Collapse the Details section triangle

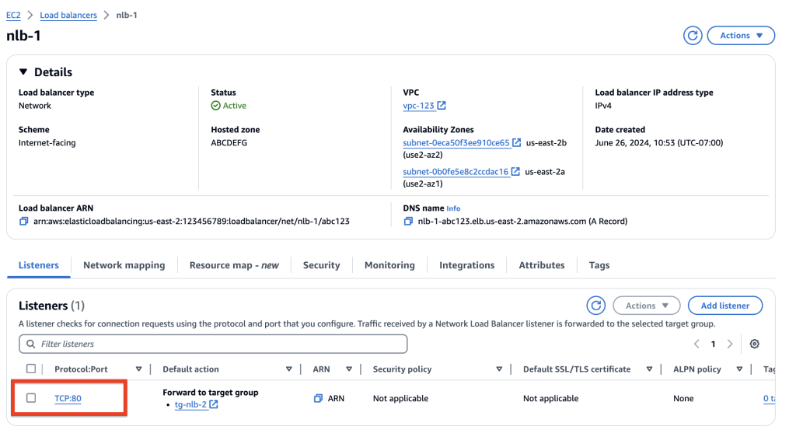[23, 72]
